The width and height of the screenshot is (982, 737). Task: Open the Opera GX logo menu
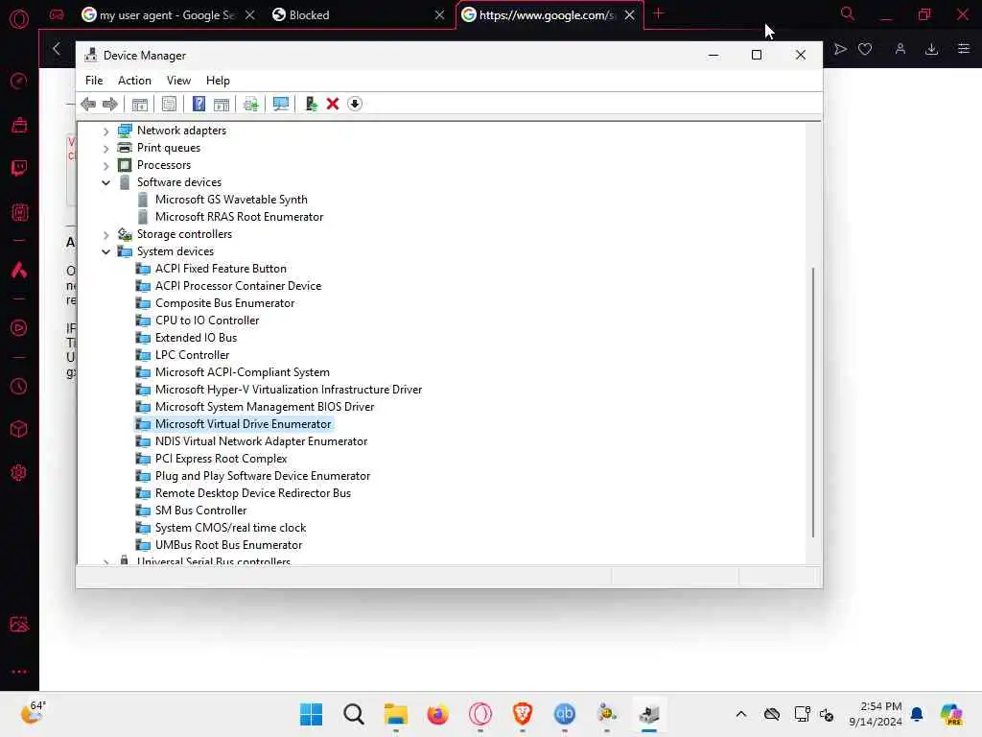19,18
